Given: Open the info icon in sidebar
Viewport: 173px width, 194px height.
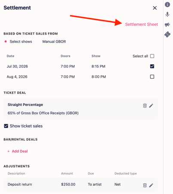Looking at the screenshot, I should pyautogui.click(x=167, y=5).
